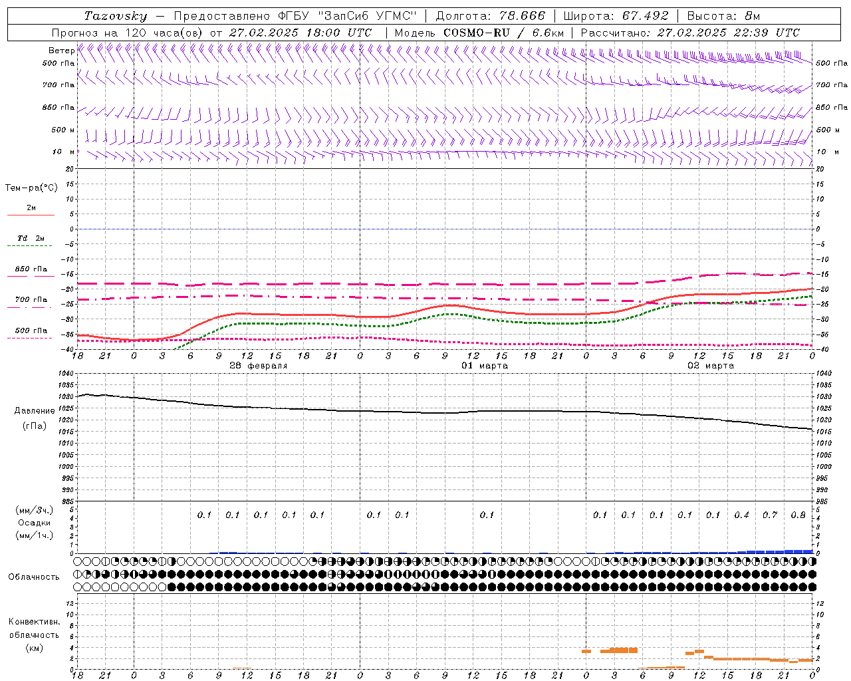851x681 pixels.
Task: Click the 700 гПа temperature legend entry
Action: tap(31, 300)
